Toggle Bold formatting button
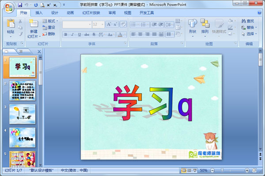The image size is (265, 176). [65, 34]
